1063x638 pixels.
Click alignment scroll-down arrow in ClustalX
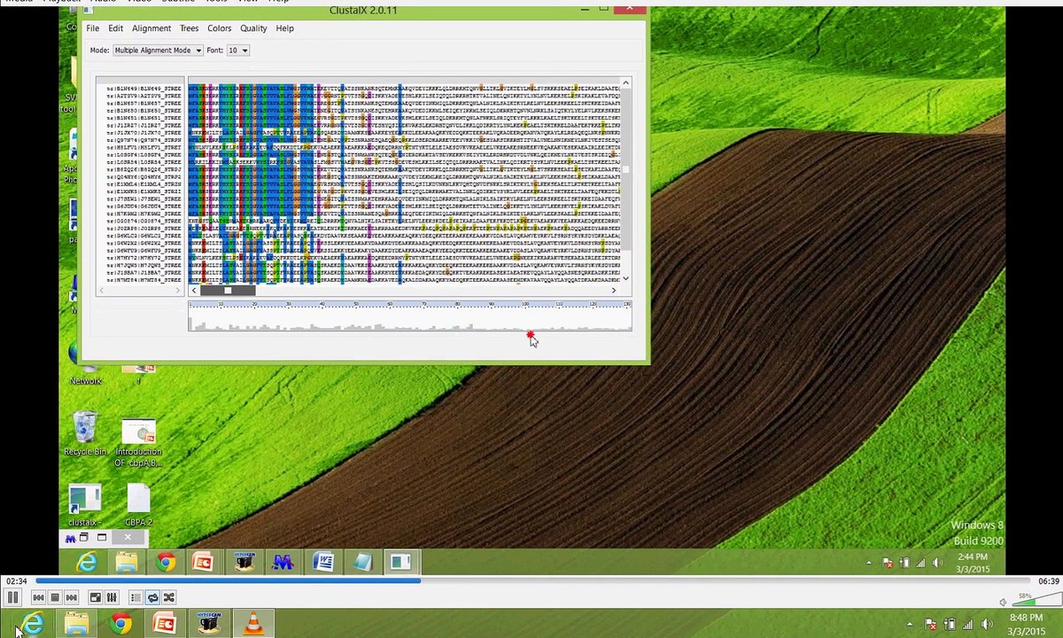tap(625, 278)
